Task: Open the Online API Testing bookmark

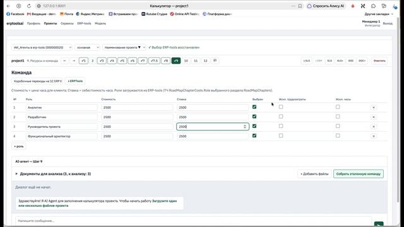Action: coord(185,14)
